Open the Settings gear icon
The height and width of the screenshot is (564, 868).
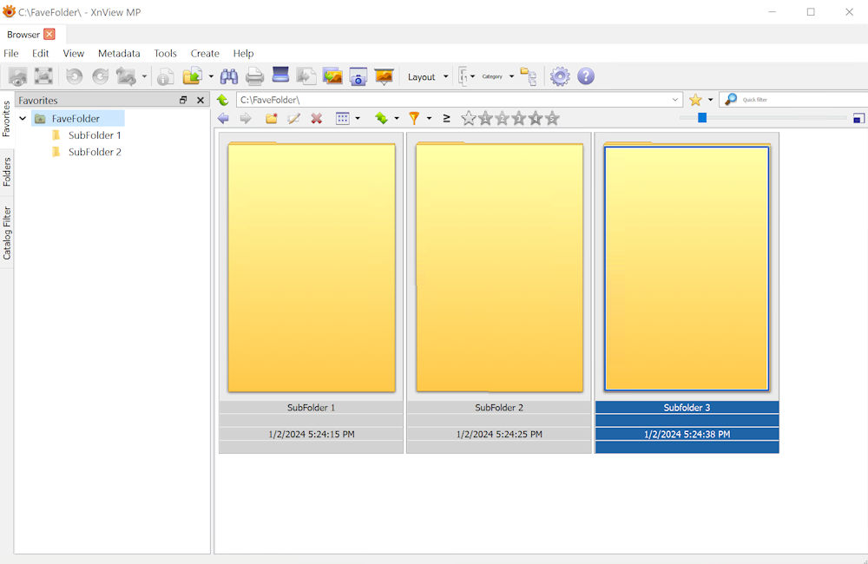560,76
